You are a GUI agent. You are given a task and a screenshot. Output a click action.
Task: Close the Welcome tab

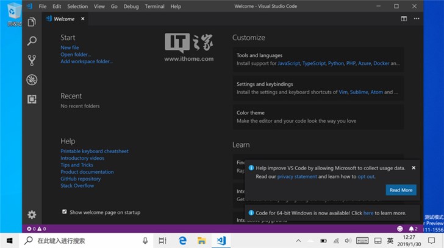point(83,19)
